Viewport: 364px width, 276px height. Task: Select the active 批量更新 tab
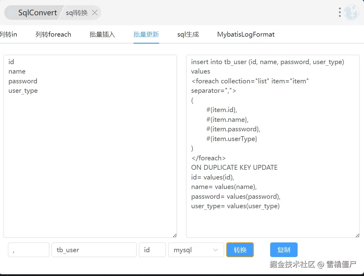point(146,34)
